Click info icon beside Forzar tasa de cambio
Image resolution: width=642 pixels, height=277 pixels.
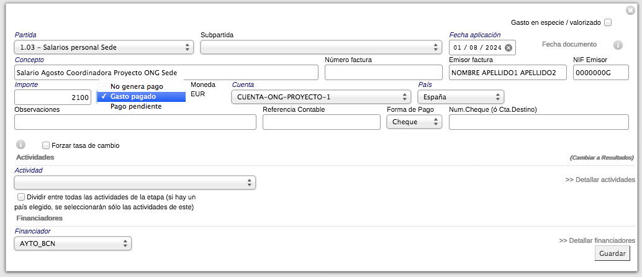(20, 145)
